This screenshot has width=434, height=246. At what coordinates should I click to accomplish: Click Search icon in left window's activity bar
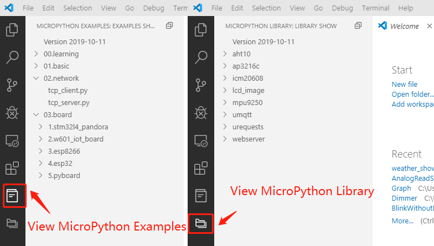tap(12, 57)
